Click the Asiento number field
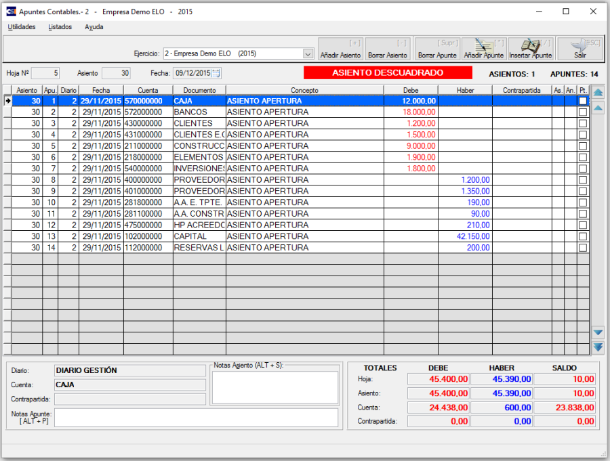This screenshot has width=610, height=461. pos(116,73)
